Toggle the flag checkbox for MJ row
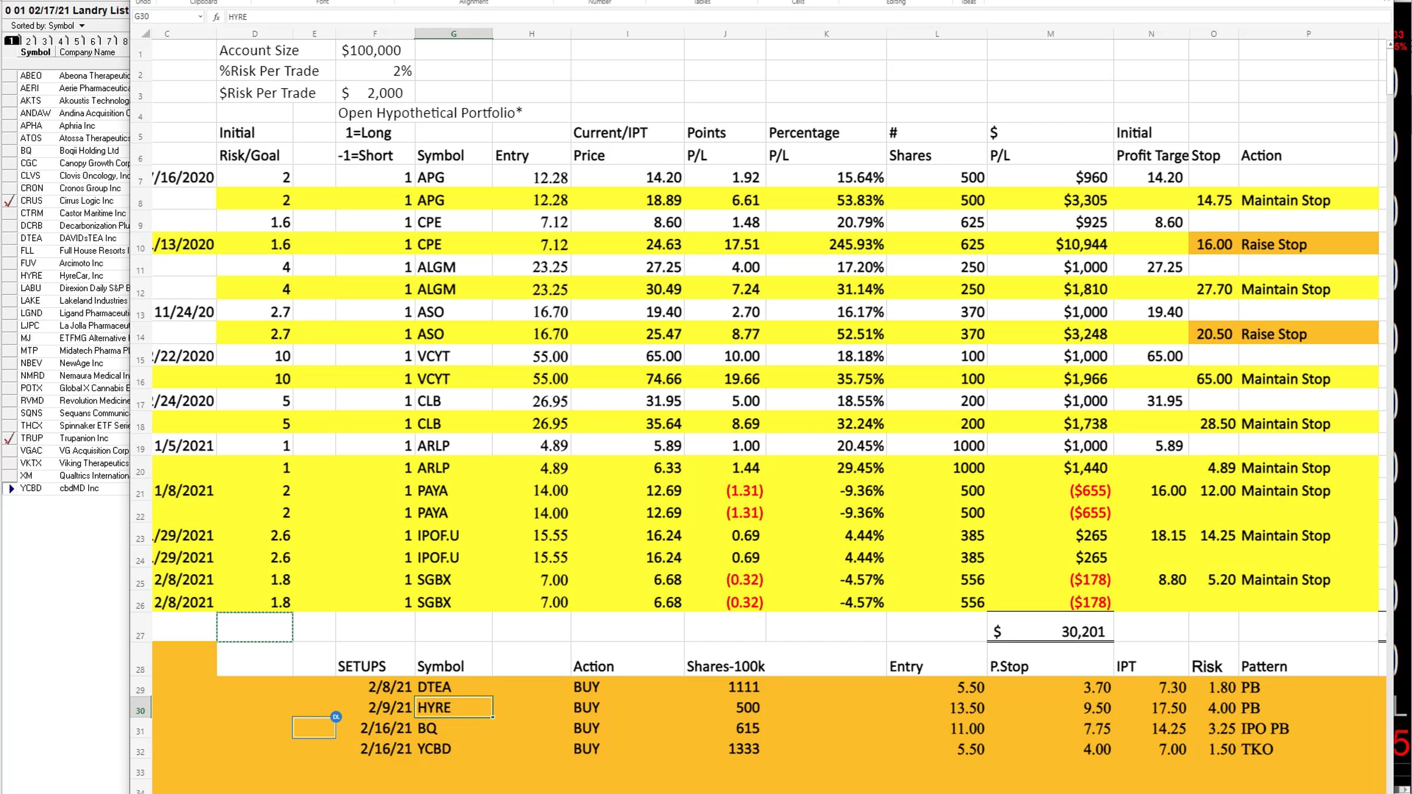Viewport: 1412px width, 794px height. pyautogui.click(x=9, y=338)
